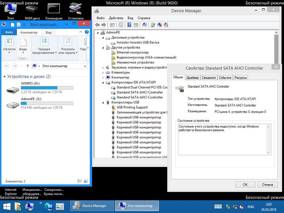
Task: Collapse Дисковые устройства node
Action: tap(103, 38)
